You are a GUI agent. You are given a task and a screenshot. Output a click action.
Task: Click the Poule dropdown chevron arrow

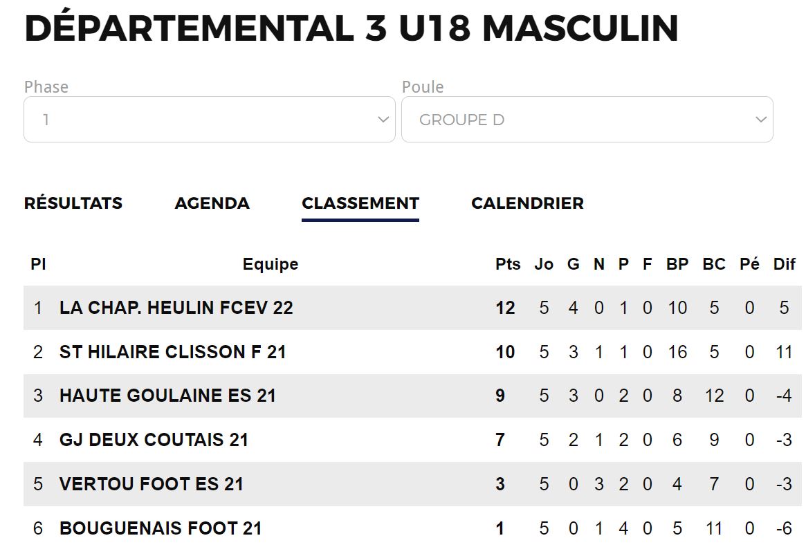point(761,120)
